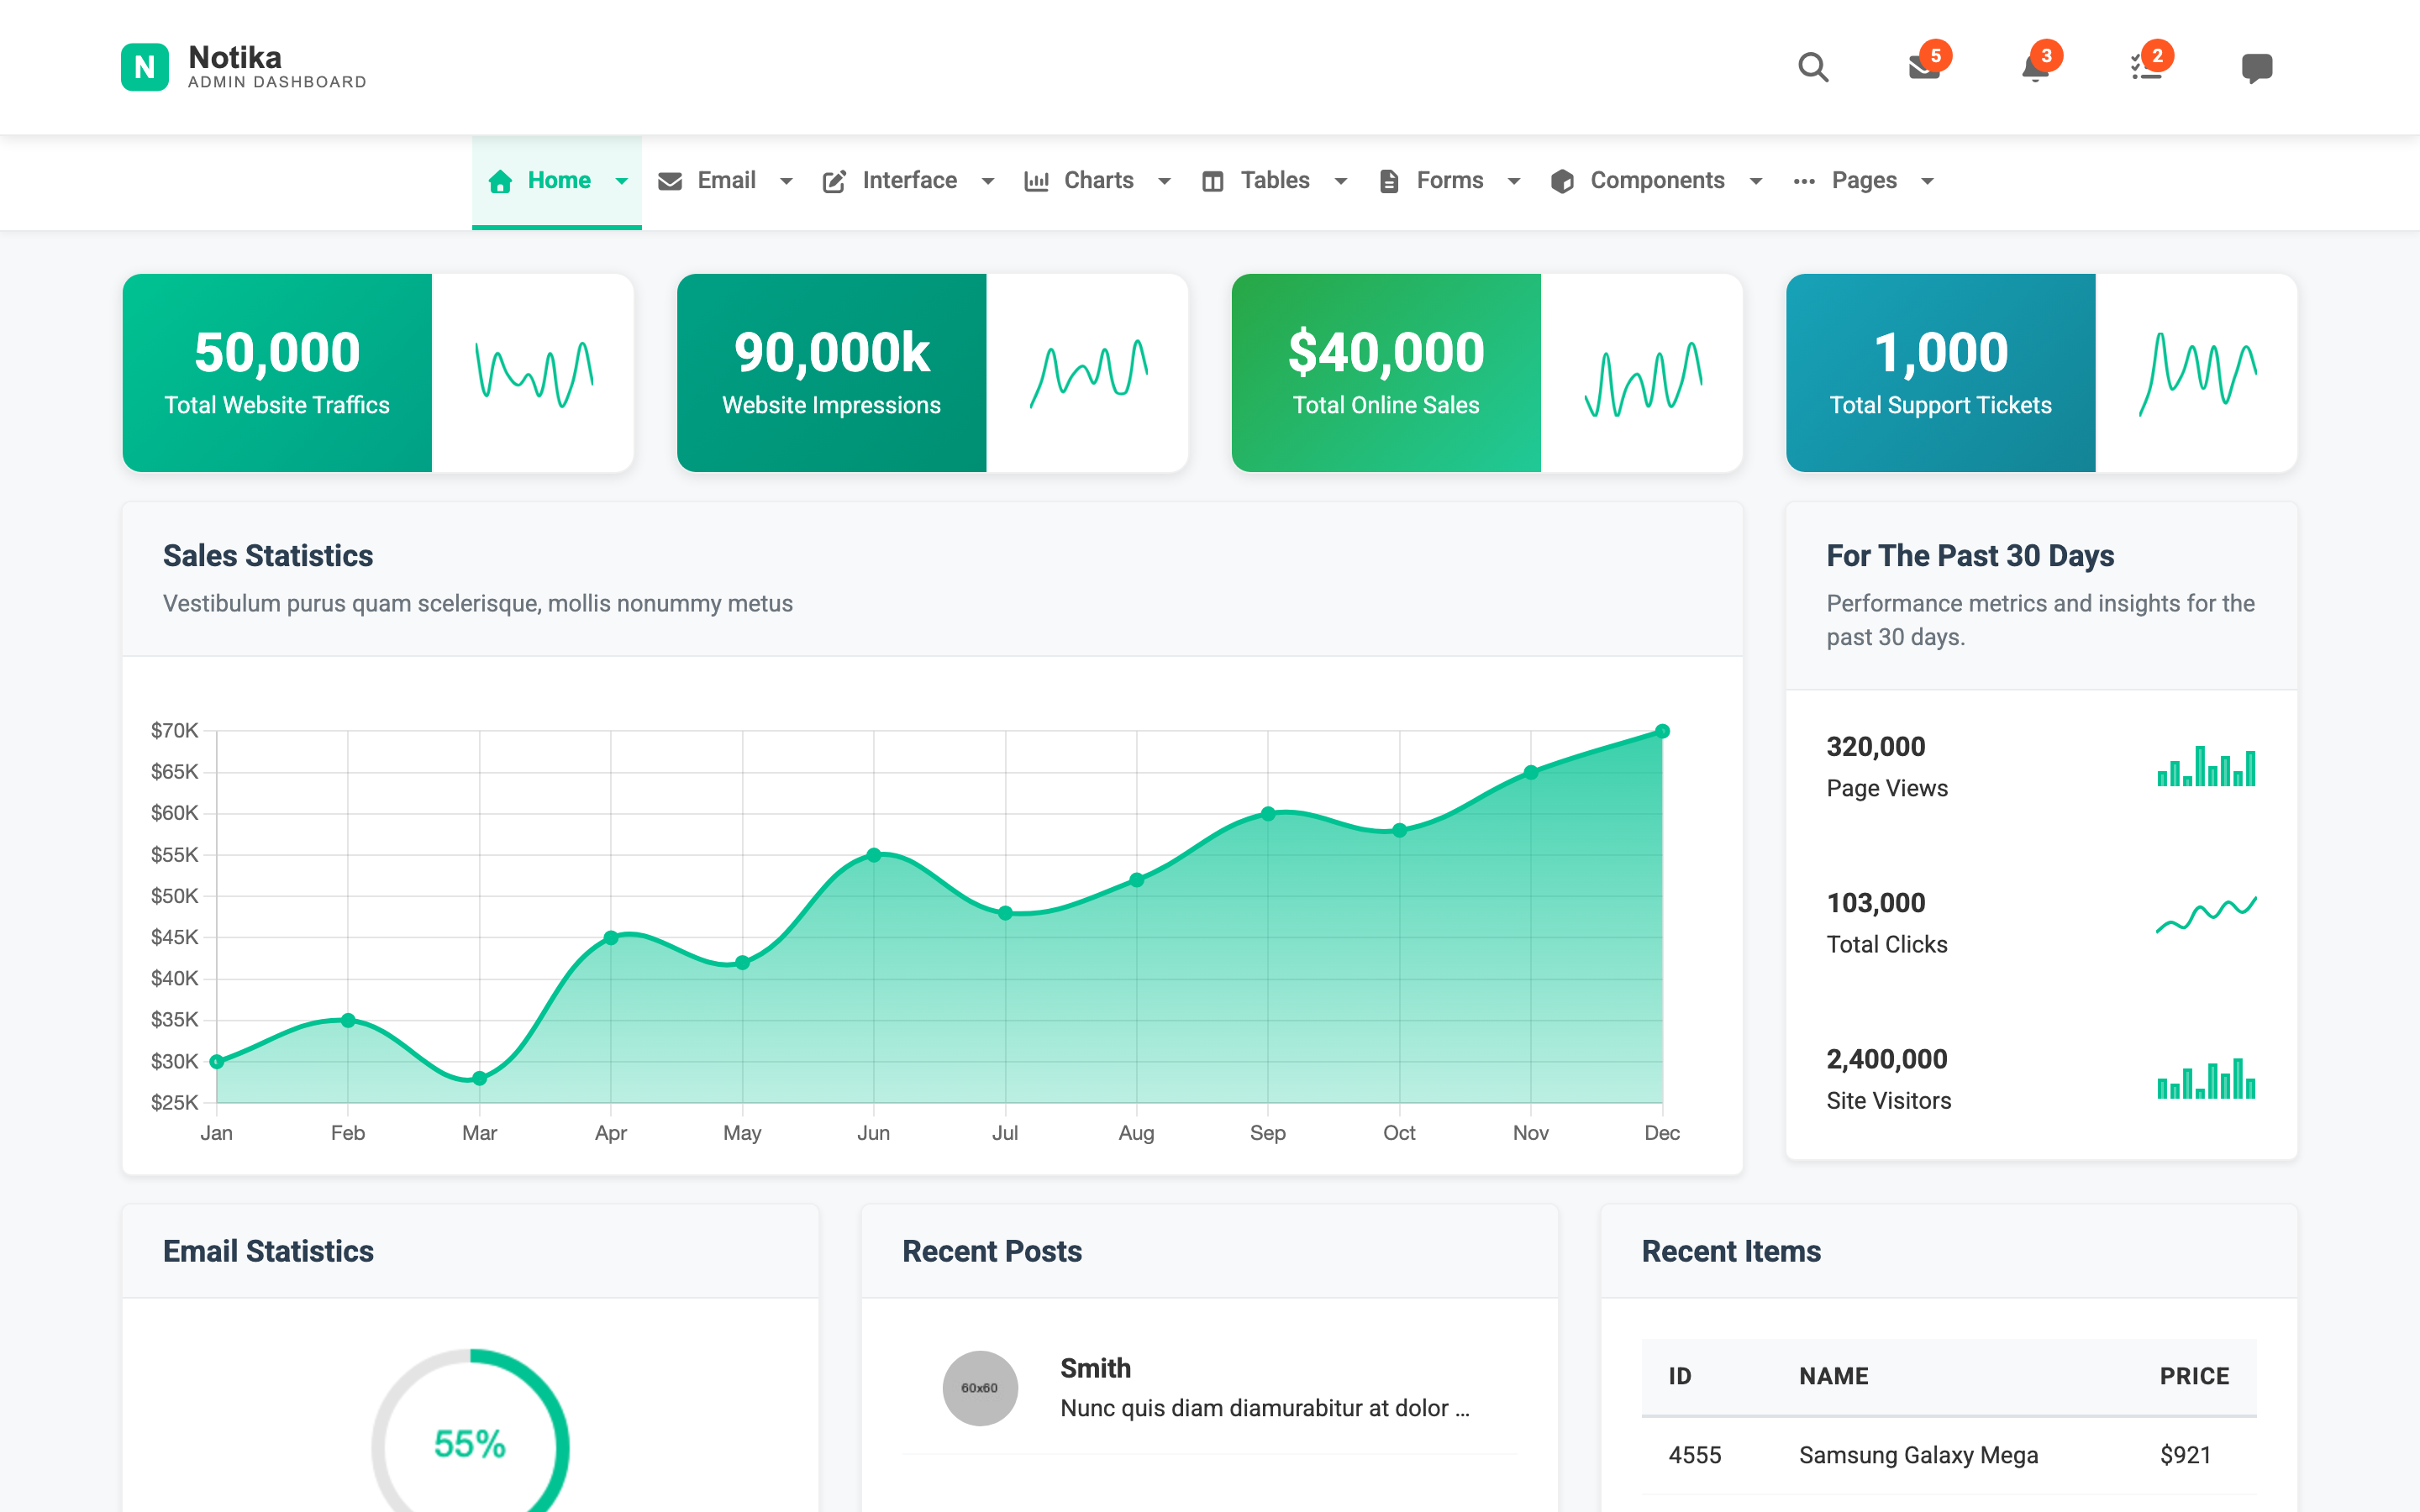Click the Page Views bar sparkline
The image size is (2420, 1512).
coord(2206,766)
